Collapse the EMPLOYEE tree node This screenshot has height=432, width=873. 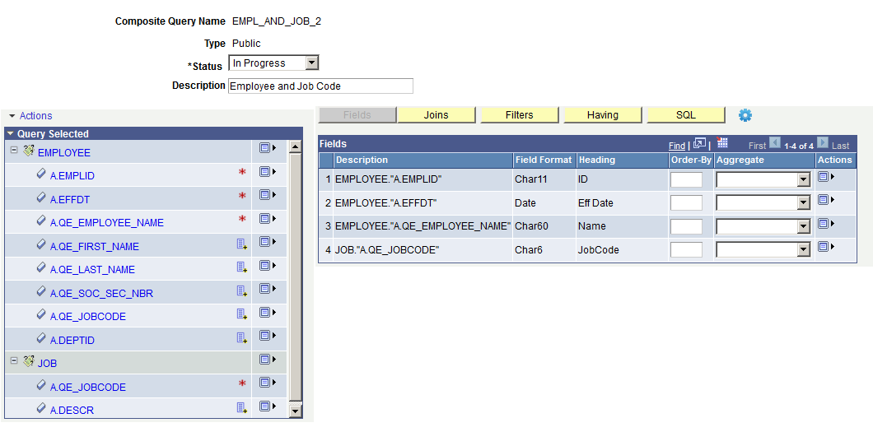(x=14, y=150)
